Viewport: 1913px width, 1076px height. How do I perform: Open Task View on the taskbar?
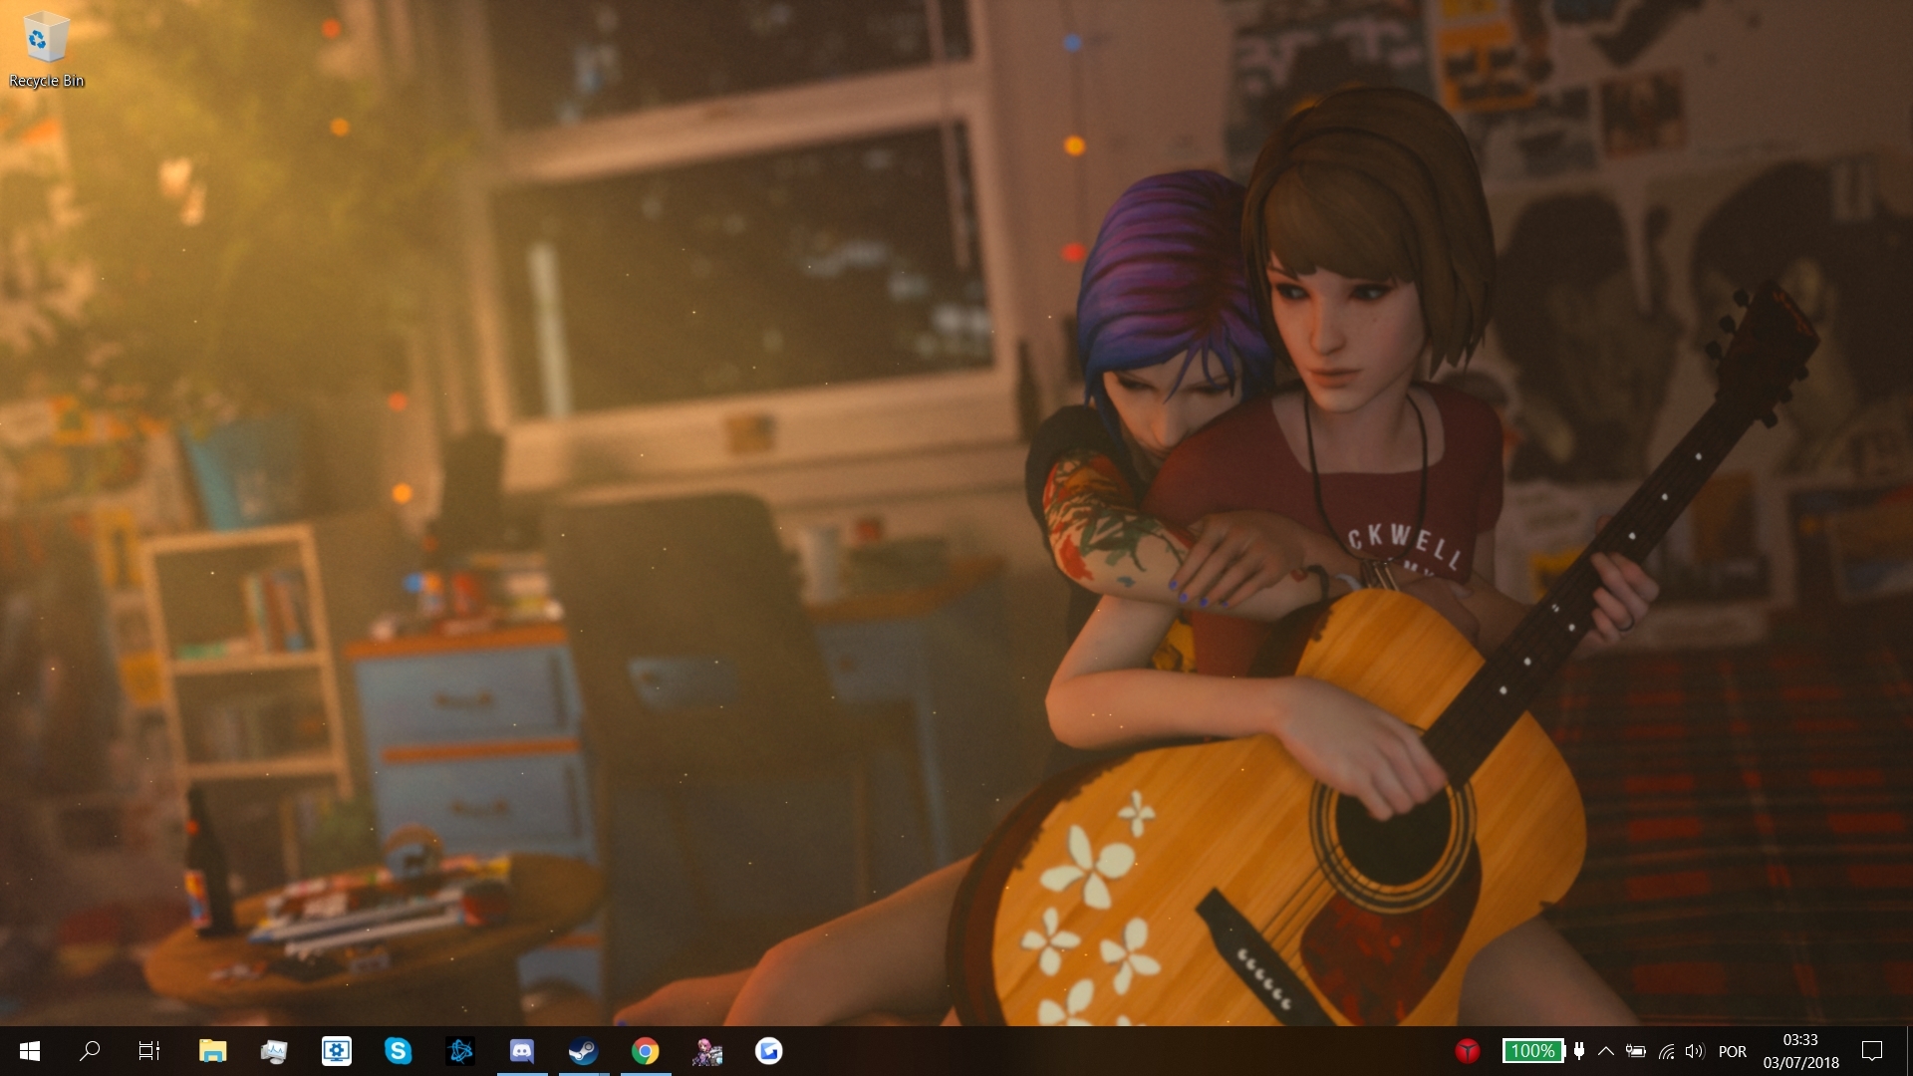(149, 1051)
